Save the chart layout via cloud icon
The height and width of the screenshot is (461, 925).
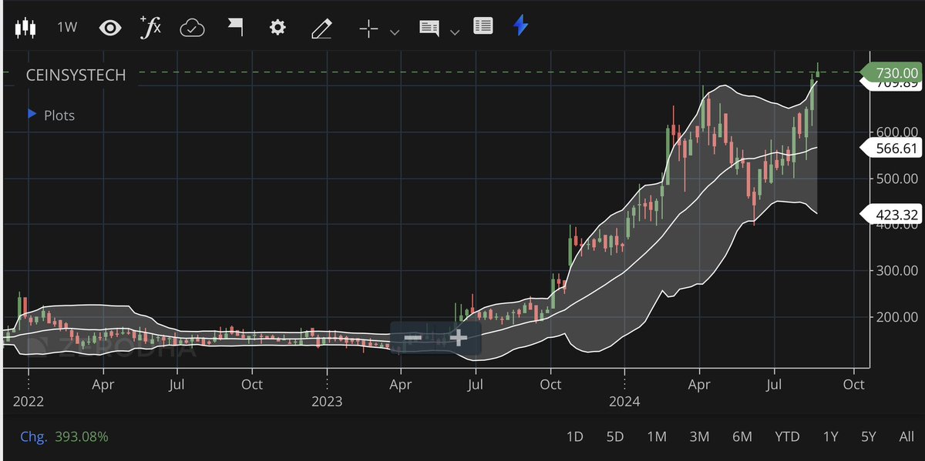pyautogui.click(x=192, y=27)
